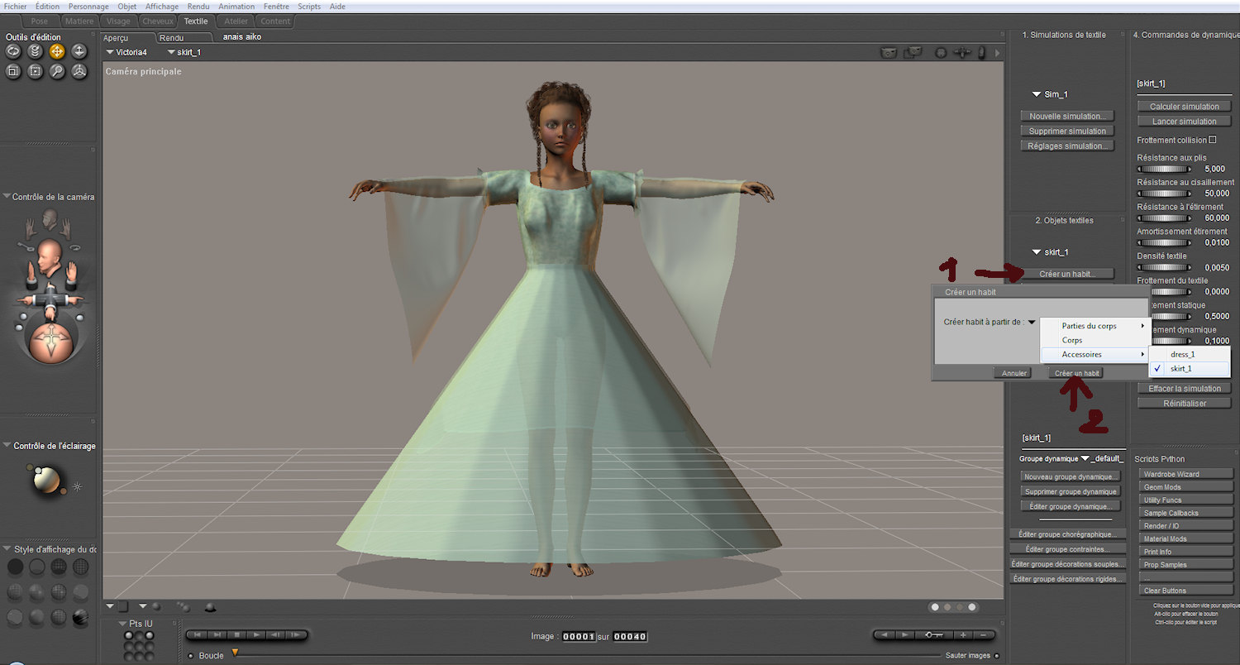Open the Sim_1 simulation dropdown
The height and width of the screenshot is (665, 1240).
pos(1050,94)
